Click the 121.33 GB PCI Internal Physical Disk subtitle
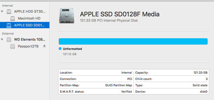Image resolution: width=214 pixels, height=100 pixels. (x=109, y=21)
